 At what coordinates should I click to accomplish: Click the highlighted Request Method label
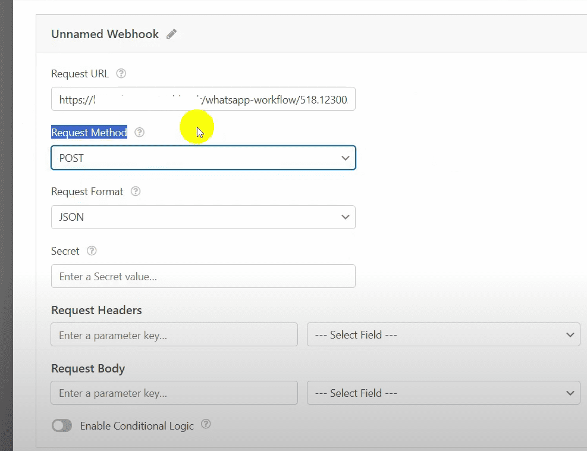click(89, 133)
